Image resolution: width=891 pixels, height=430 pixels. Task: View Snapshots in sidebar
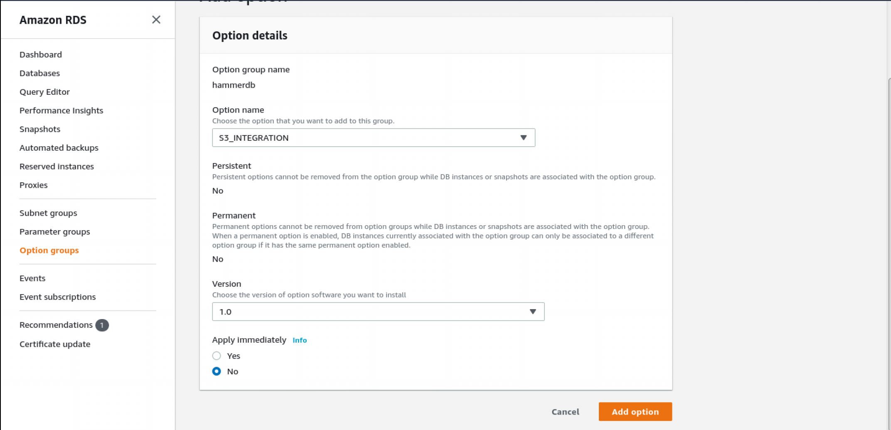(x=40, y=129)
